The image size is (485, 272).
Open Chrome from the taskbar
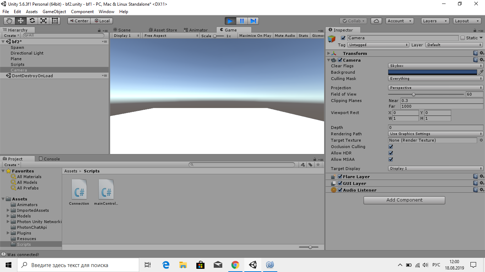[235, 265]
